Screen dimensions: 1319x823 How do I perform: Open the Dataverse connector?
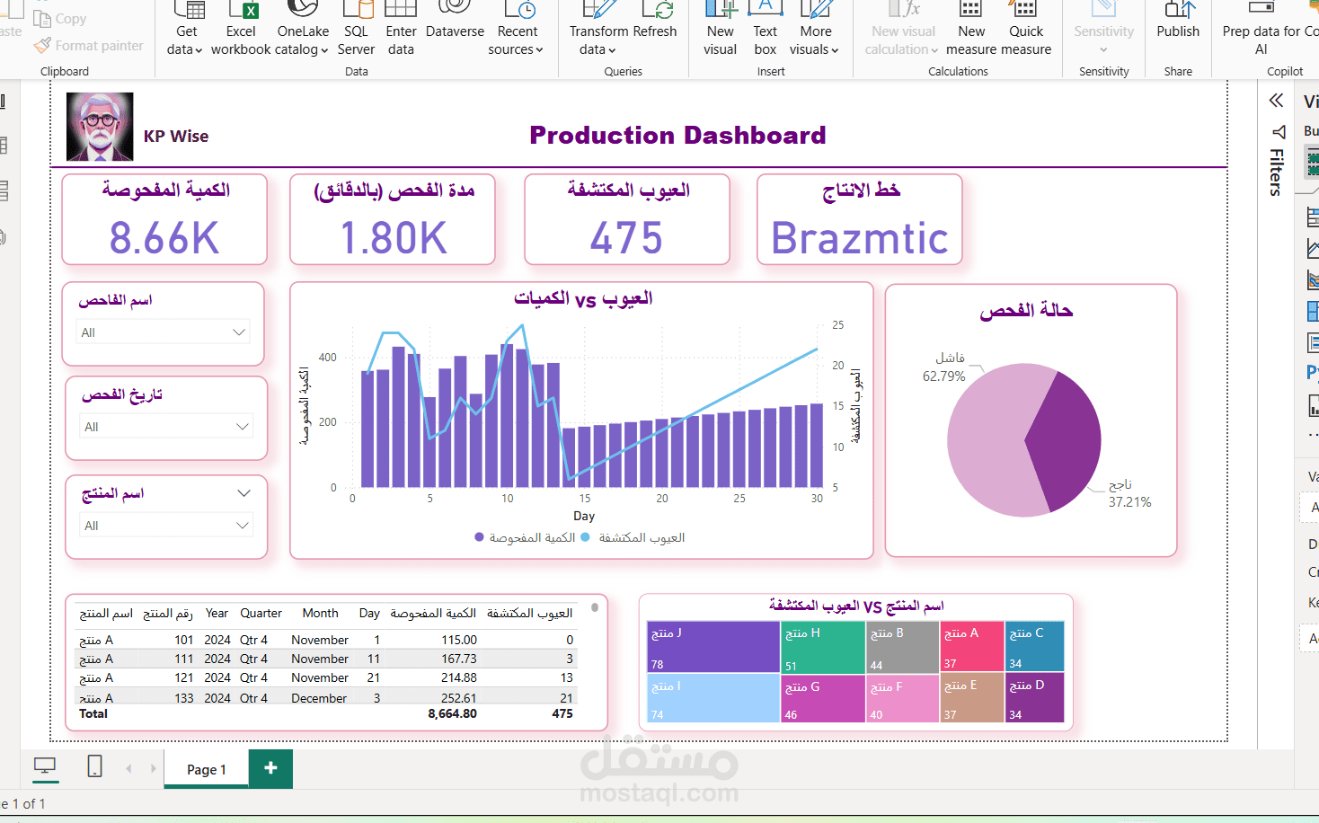click(455, 22)
